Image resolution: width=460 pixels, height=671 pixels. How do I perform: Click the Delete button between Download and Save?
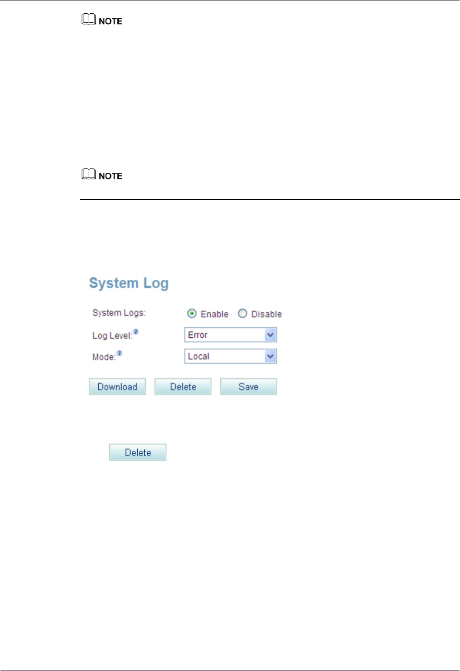tap(183, 387)
